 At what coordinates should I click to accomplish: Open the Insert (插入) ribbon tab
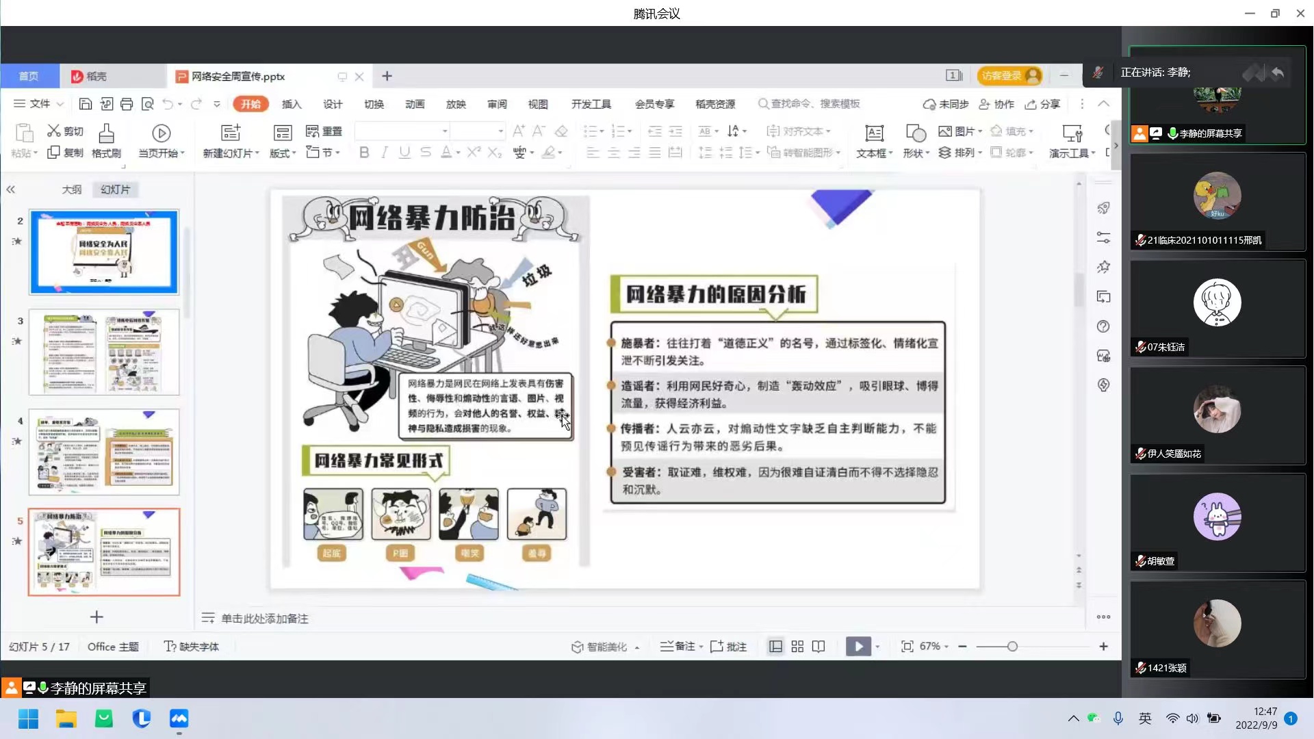pos(292,104)
